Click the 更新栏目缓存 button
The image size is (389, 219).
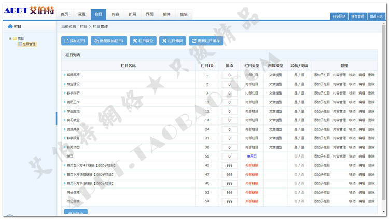click(206, 41)
